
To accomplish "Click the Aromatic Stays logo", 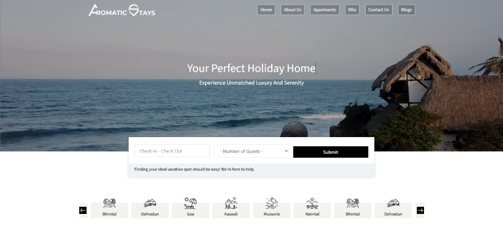I will click(122, 10).
